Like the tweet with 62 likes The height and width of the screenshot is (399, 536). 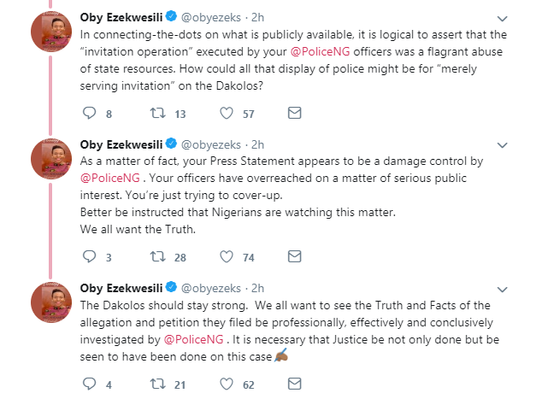(227, 384)
